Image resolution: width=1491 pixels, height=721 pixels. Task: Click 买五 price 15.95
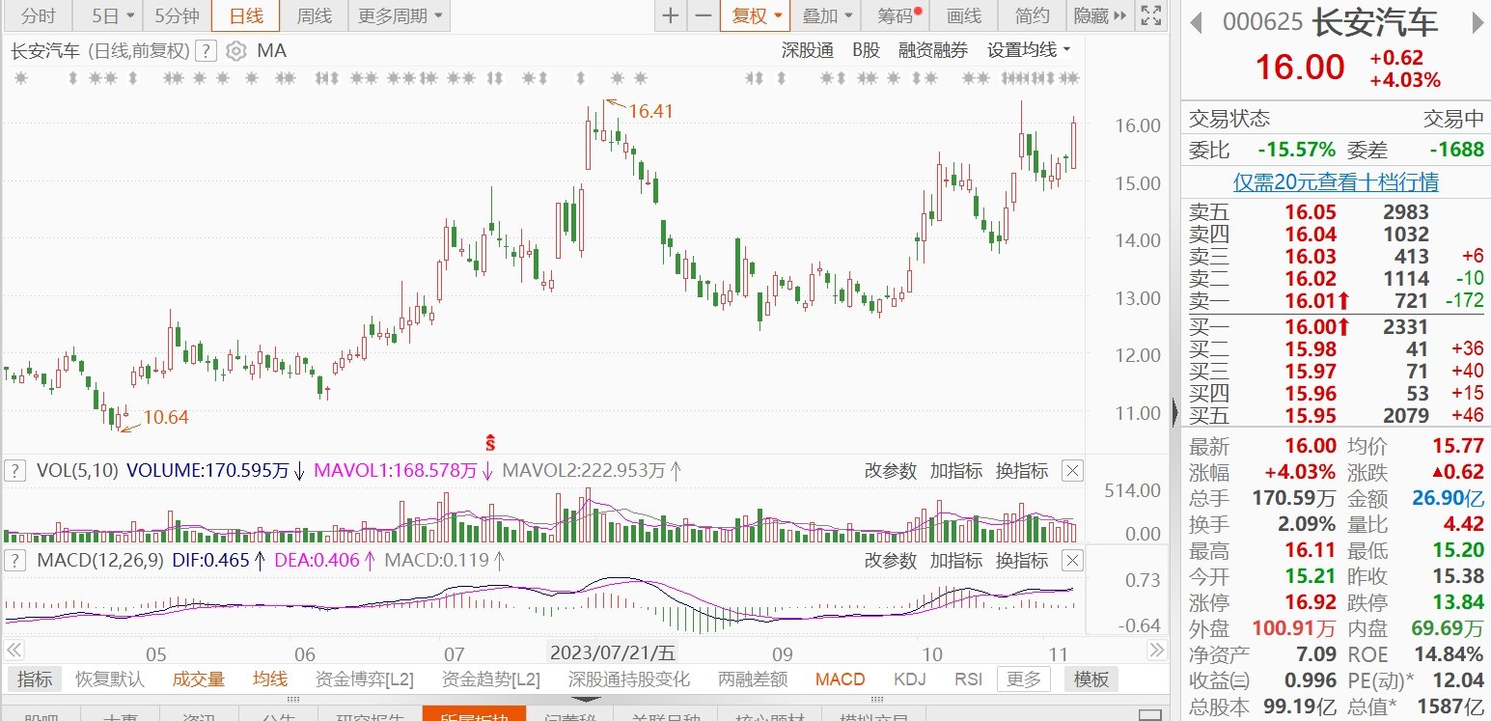[1310, 416]
